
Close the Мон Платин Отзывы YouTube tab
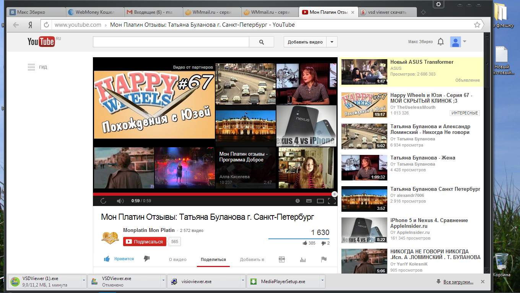352,12
